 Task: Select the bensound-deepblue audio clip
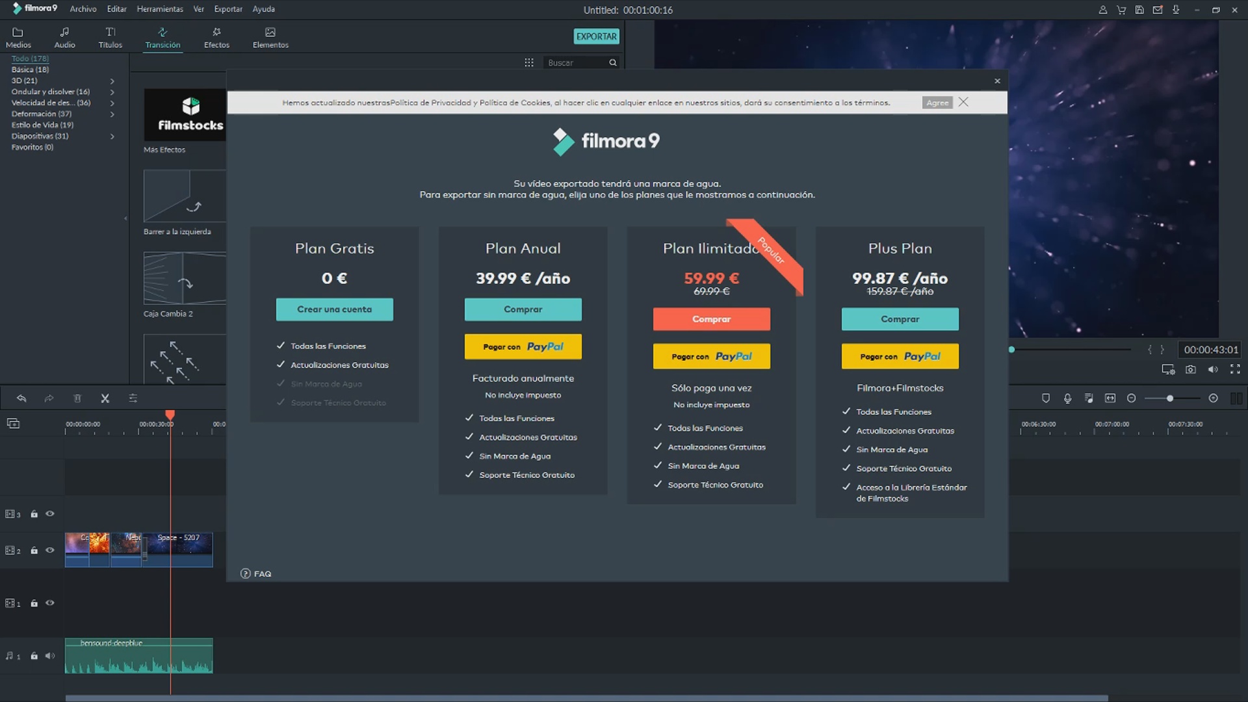click(x=139, y=656)
